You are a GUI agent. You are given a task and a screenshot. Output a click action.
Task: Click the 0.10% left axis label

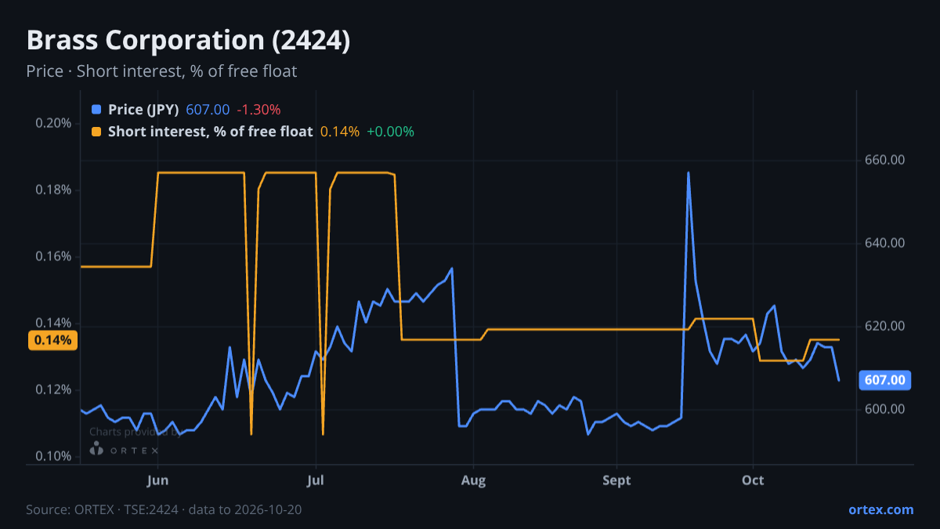53,457
